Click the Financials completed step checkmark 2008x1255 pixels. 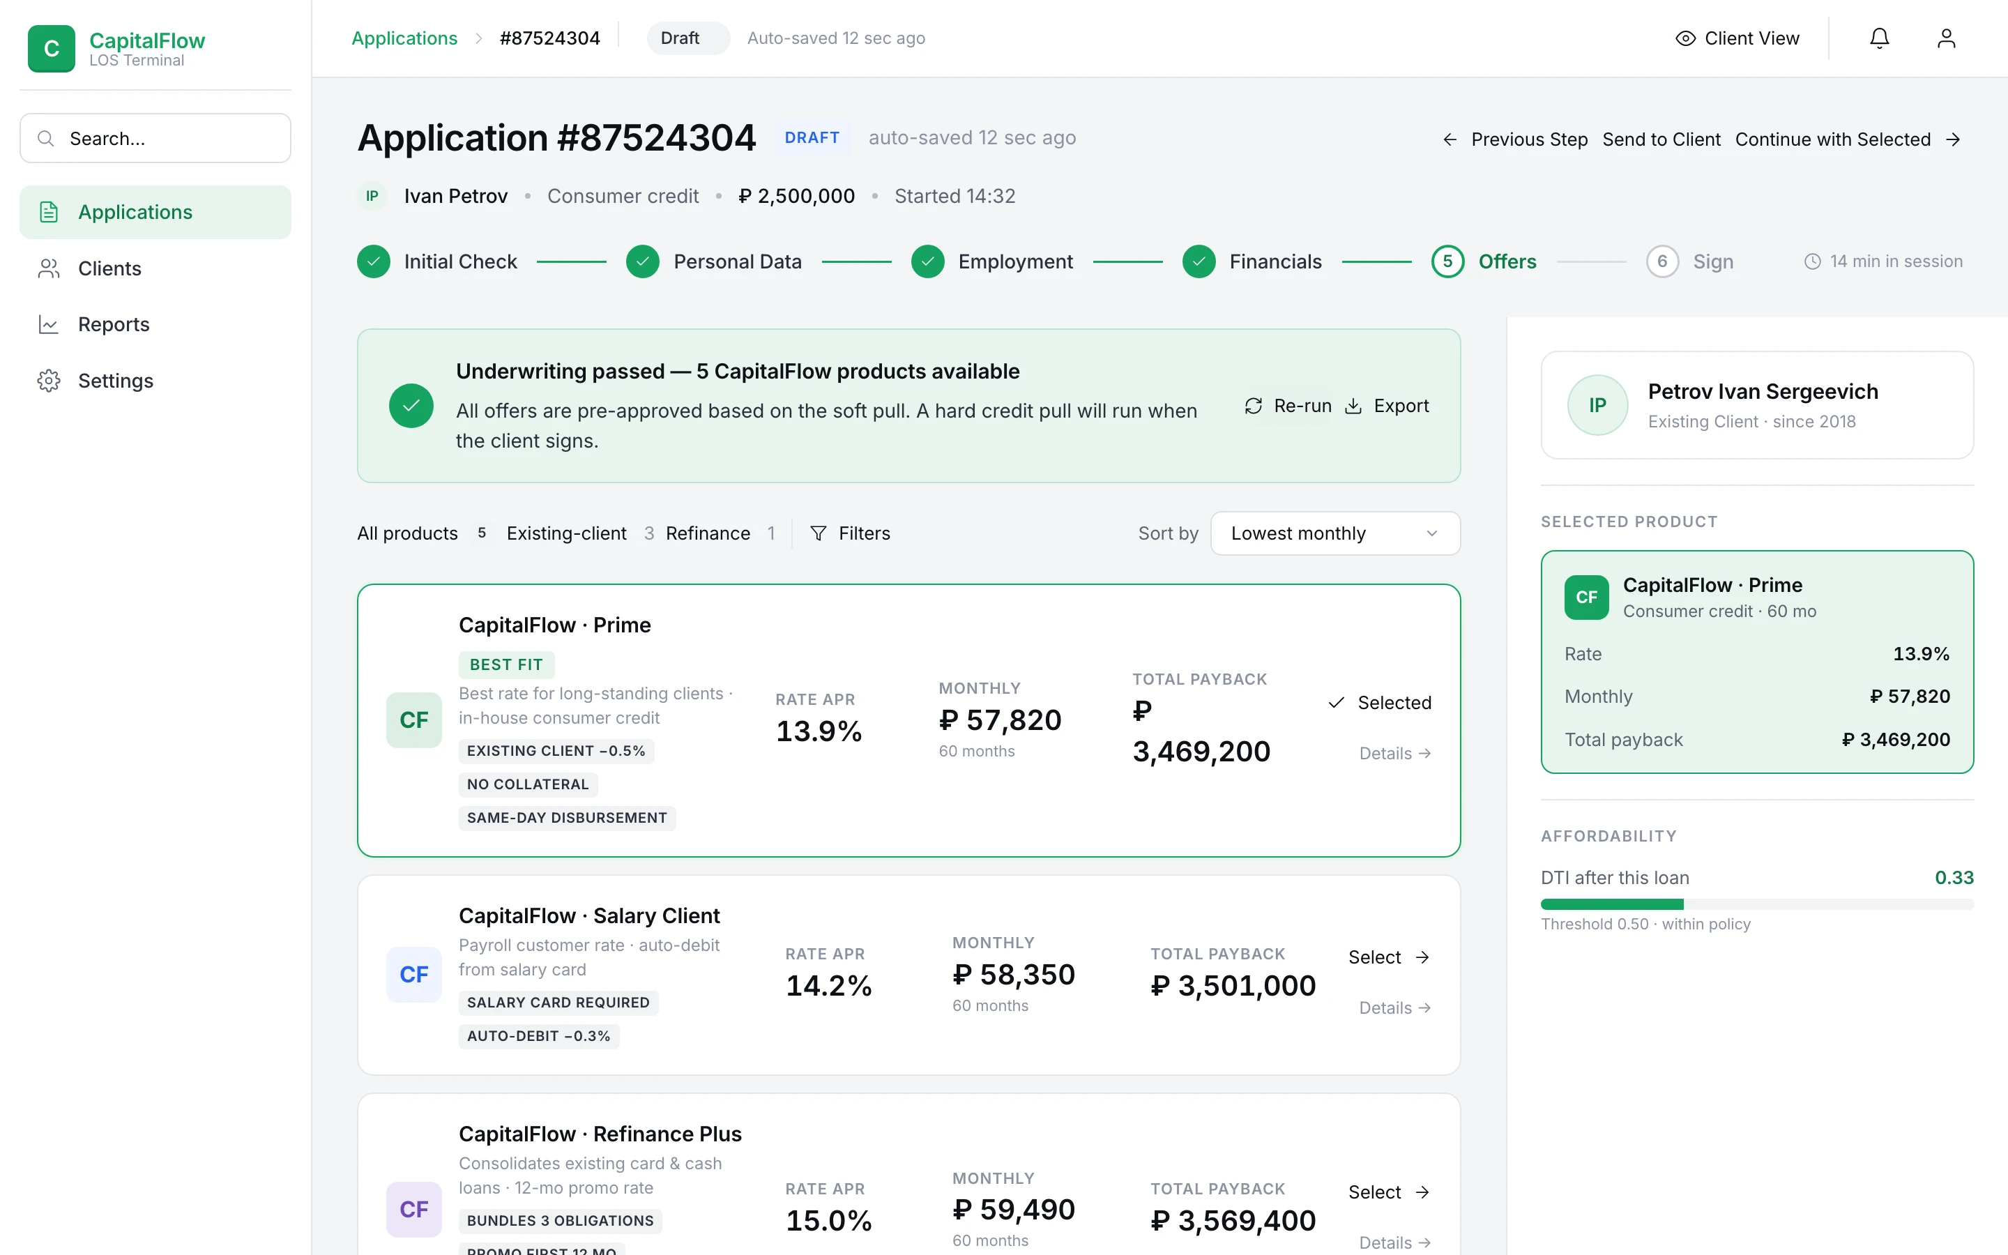pyautogui.click(x=1199, y=261)
